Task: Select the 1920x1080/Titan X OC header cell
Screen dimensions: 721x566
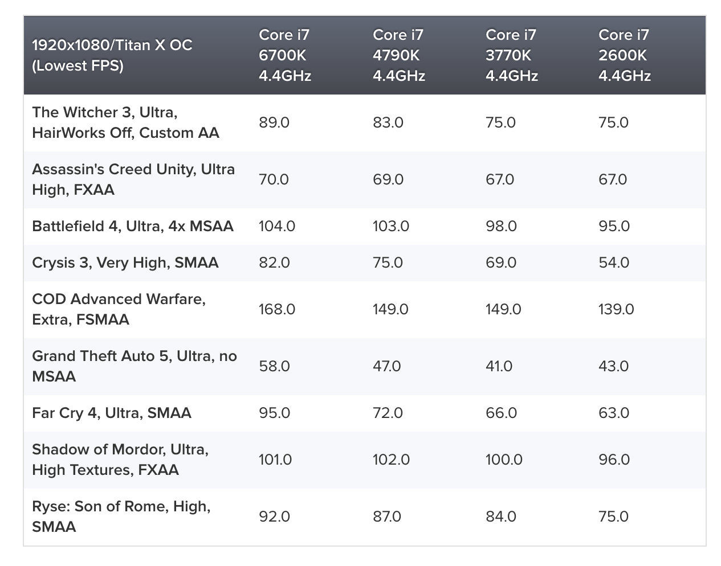Action: tap(112, 55)
